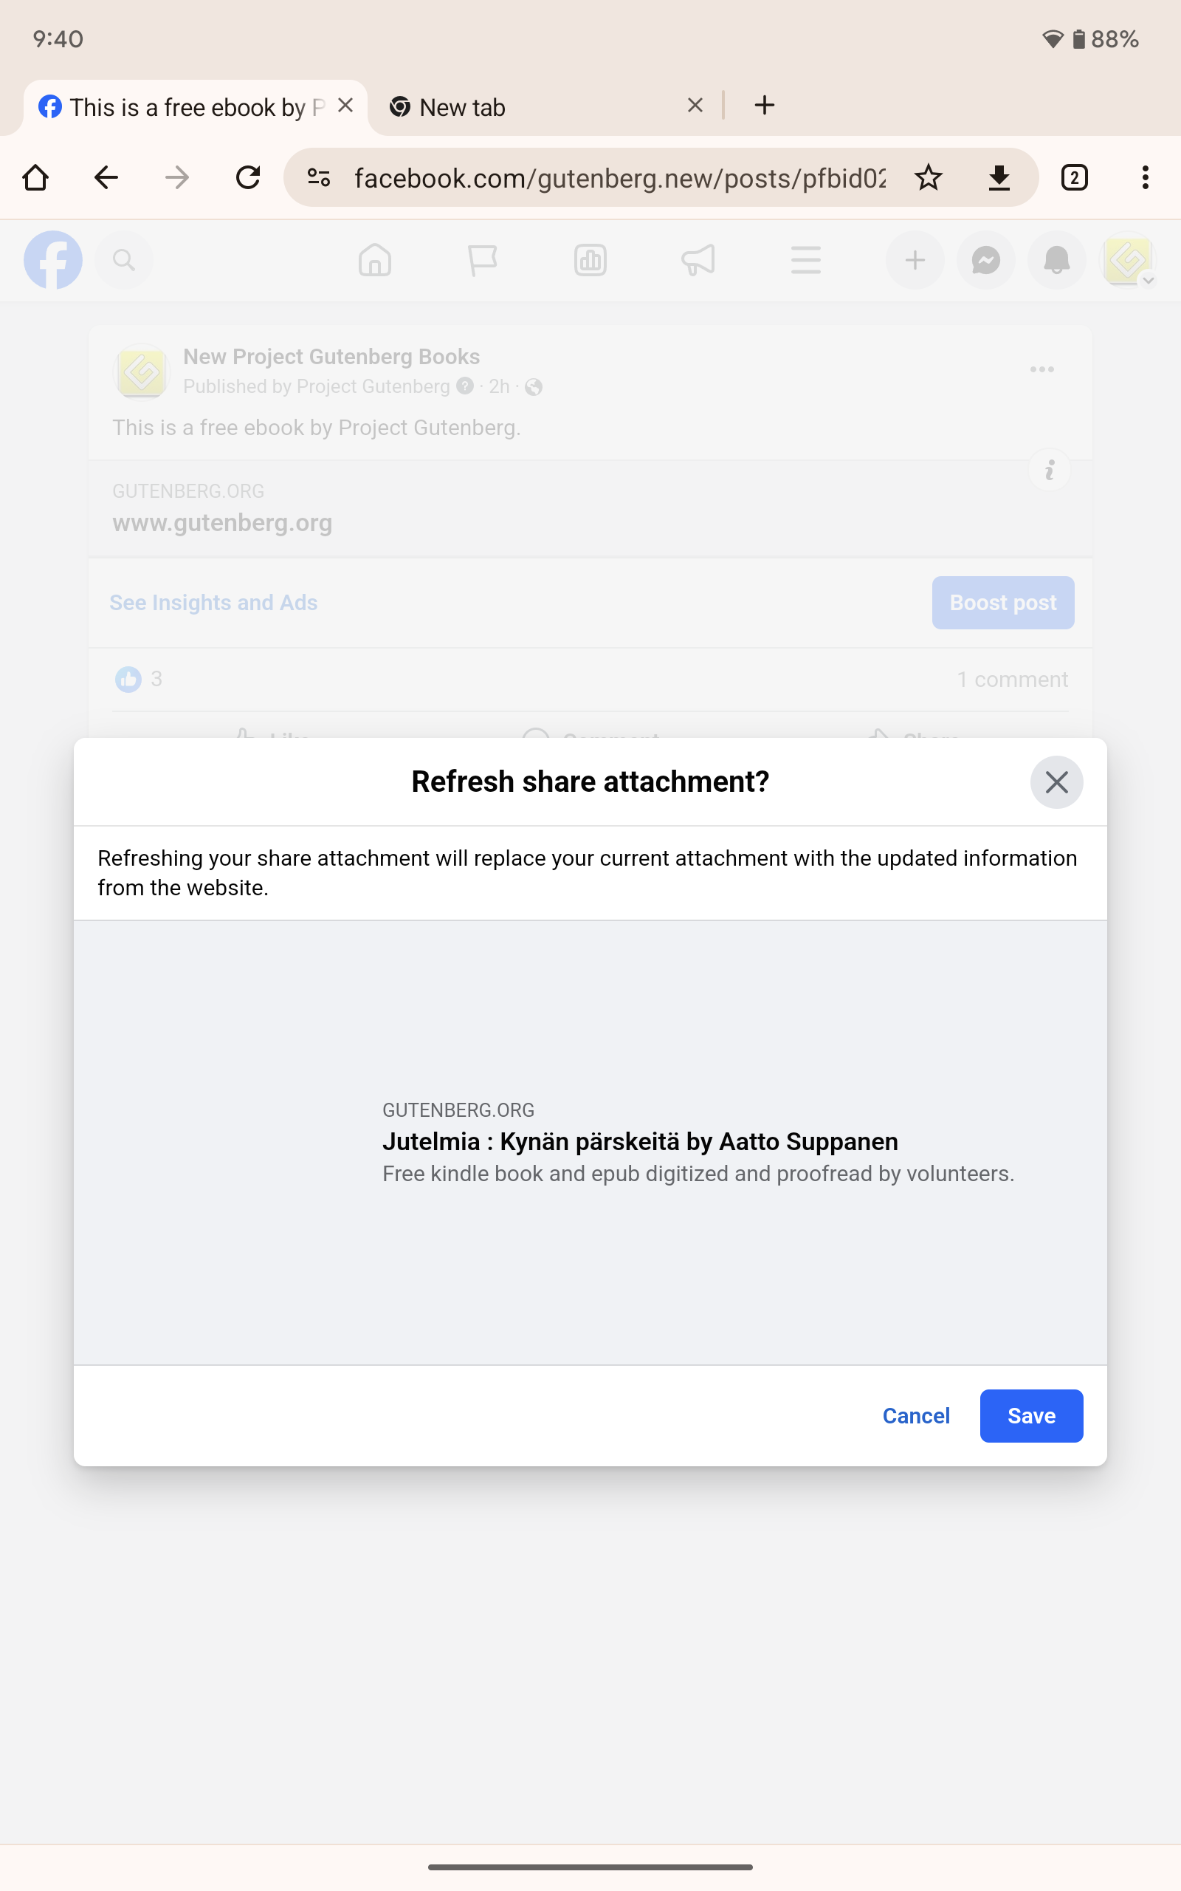Close the Refresh share attachment dialog
1181x1891 pixels.
tap(1056, 782)
